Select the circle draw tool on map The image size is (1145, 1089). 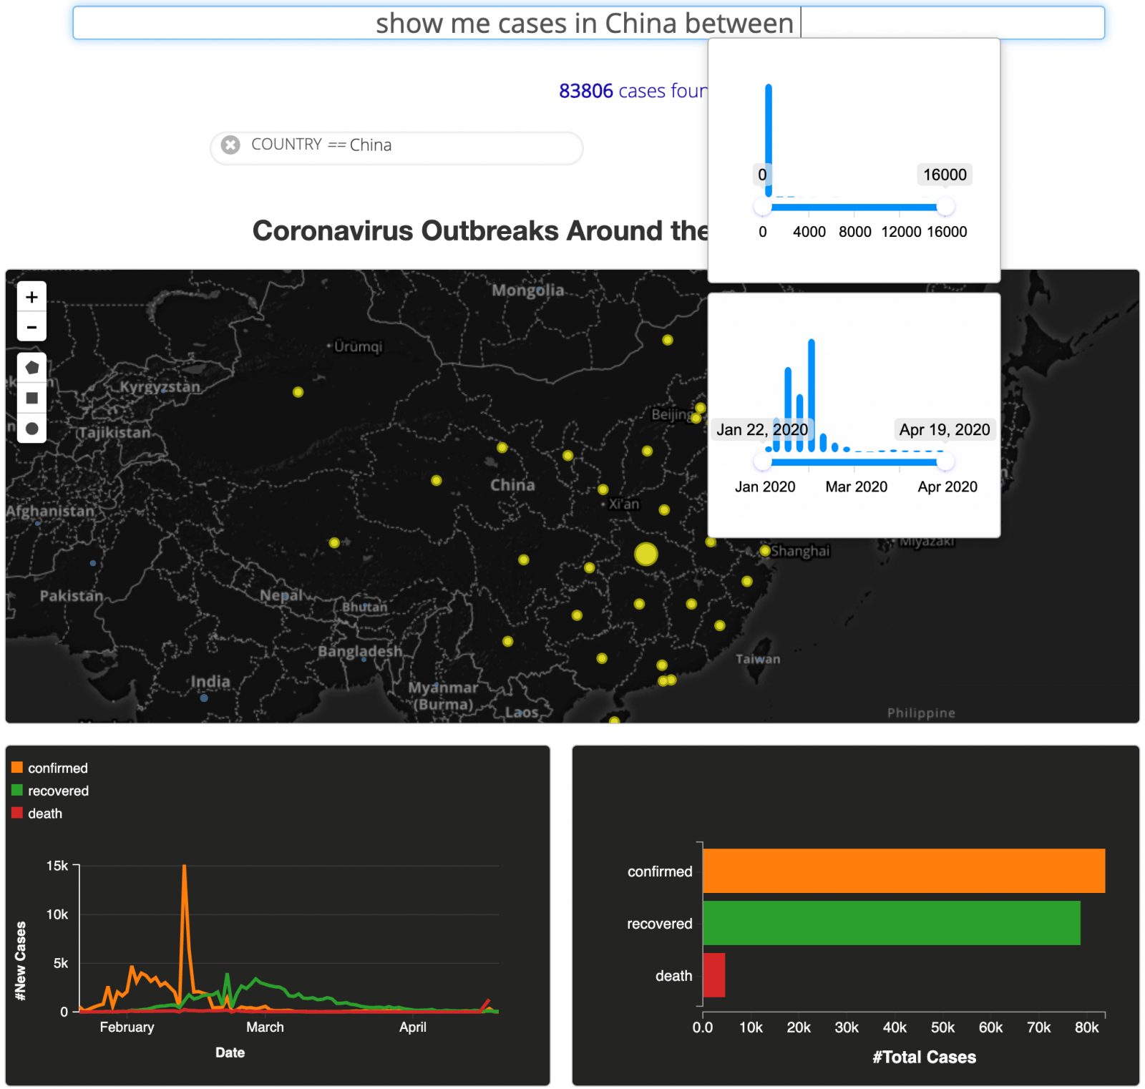[31, 429]
